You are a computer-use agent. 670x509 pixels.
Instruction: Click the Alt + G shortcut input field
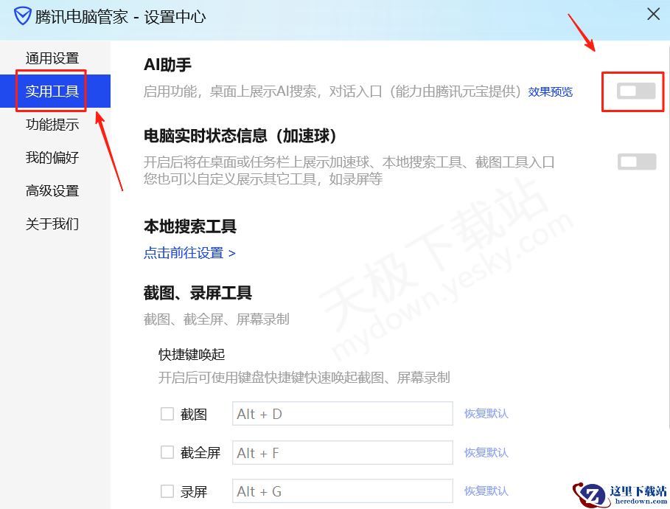(x=342, y=491)
